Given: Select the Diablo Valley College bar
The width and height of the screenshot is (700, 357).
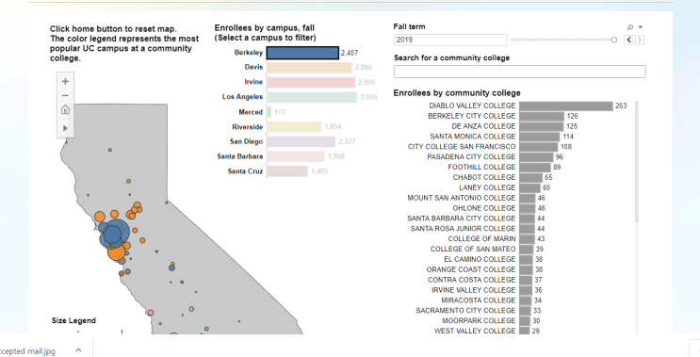Looking at the screenshot, I should coord(566,105).
